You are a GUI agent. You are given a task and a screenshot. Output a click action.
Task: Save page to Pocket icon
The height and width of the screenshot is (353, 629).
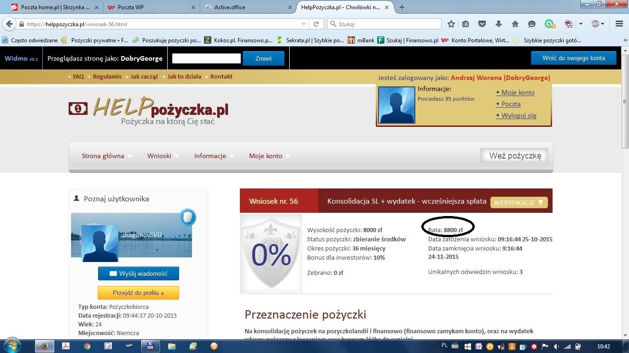482,24
